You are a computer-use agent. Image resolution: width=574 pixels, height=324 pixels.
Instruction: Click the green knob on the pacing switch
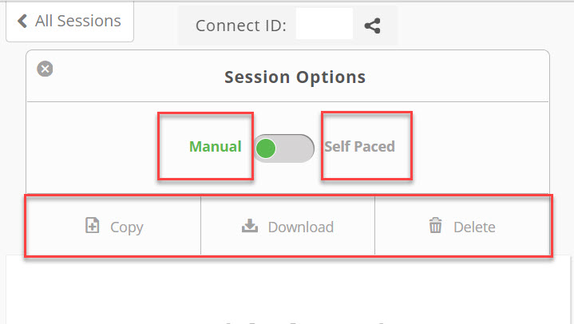(x=266, y=148)
